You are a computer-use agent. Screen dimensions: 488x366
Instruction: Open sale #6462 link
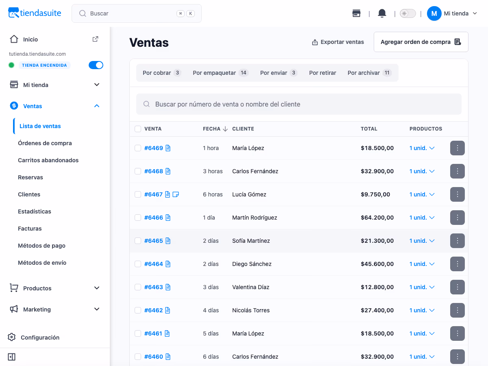(x=153, y=310)
